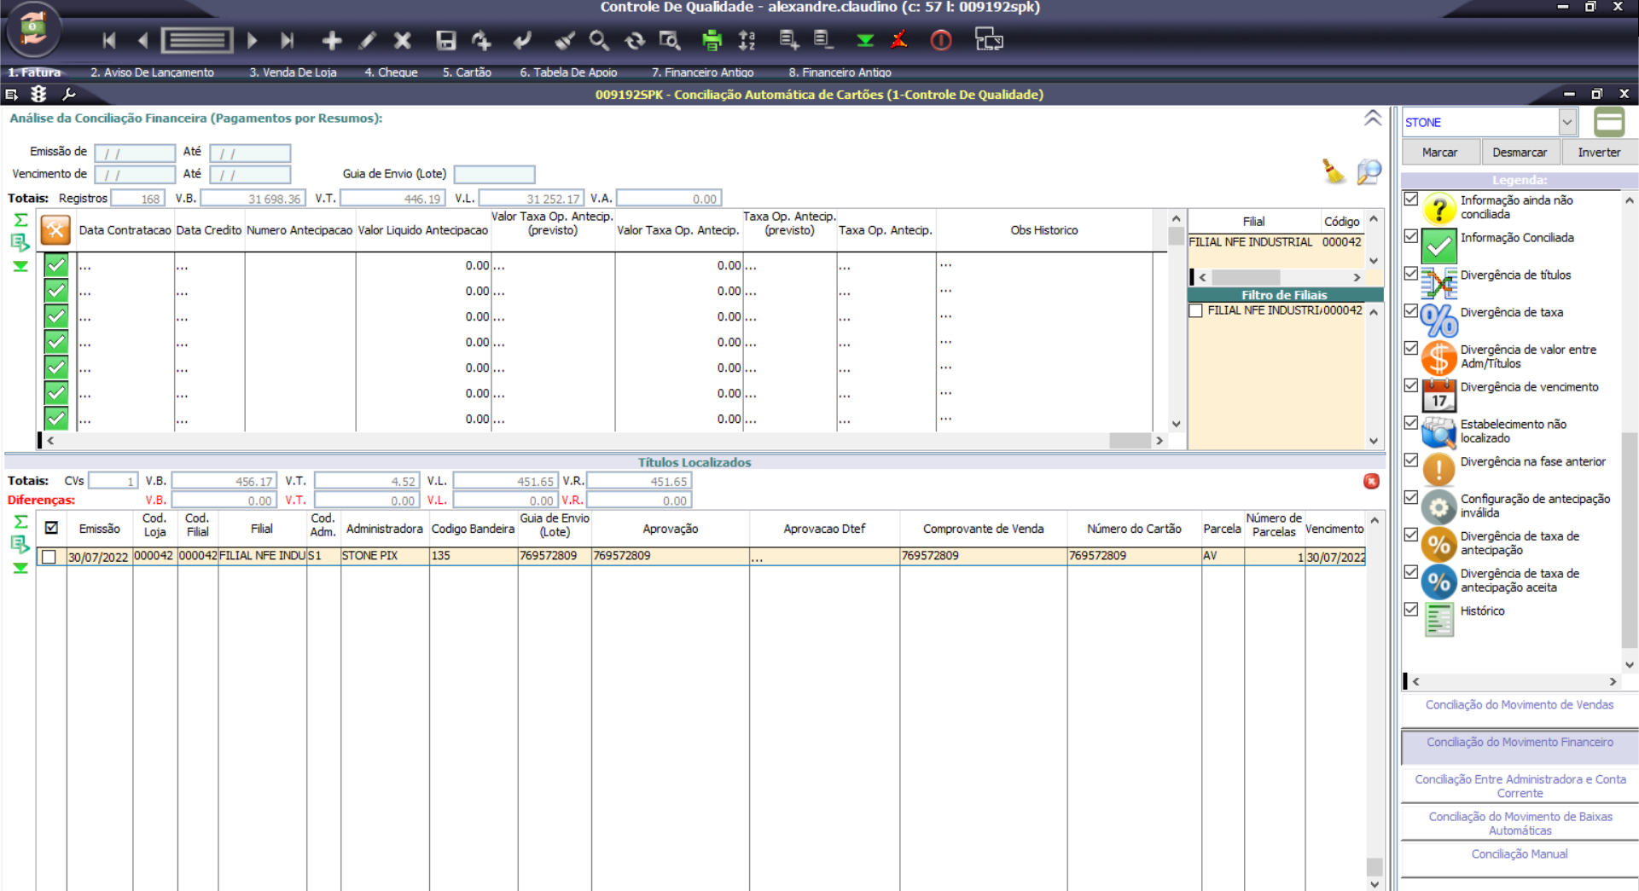Collapse the analysis panel with double chevron

(1372, 119)
